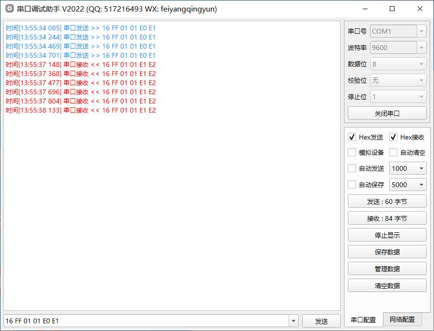Enable the 自动保存 checkbox

pyautogui.click(x=352, y=184)
